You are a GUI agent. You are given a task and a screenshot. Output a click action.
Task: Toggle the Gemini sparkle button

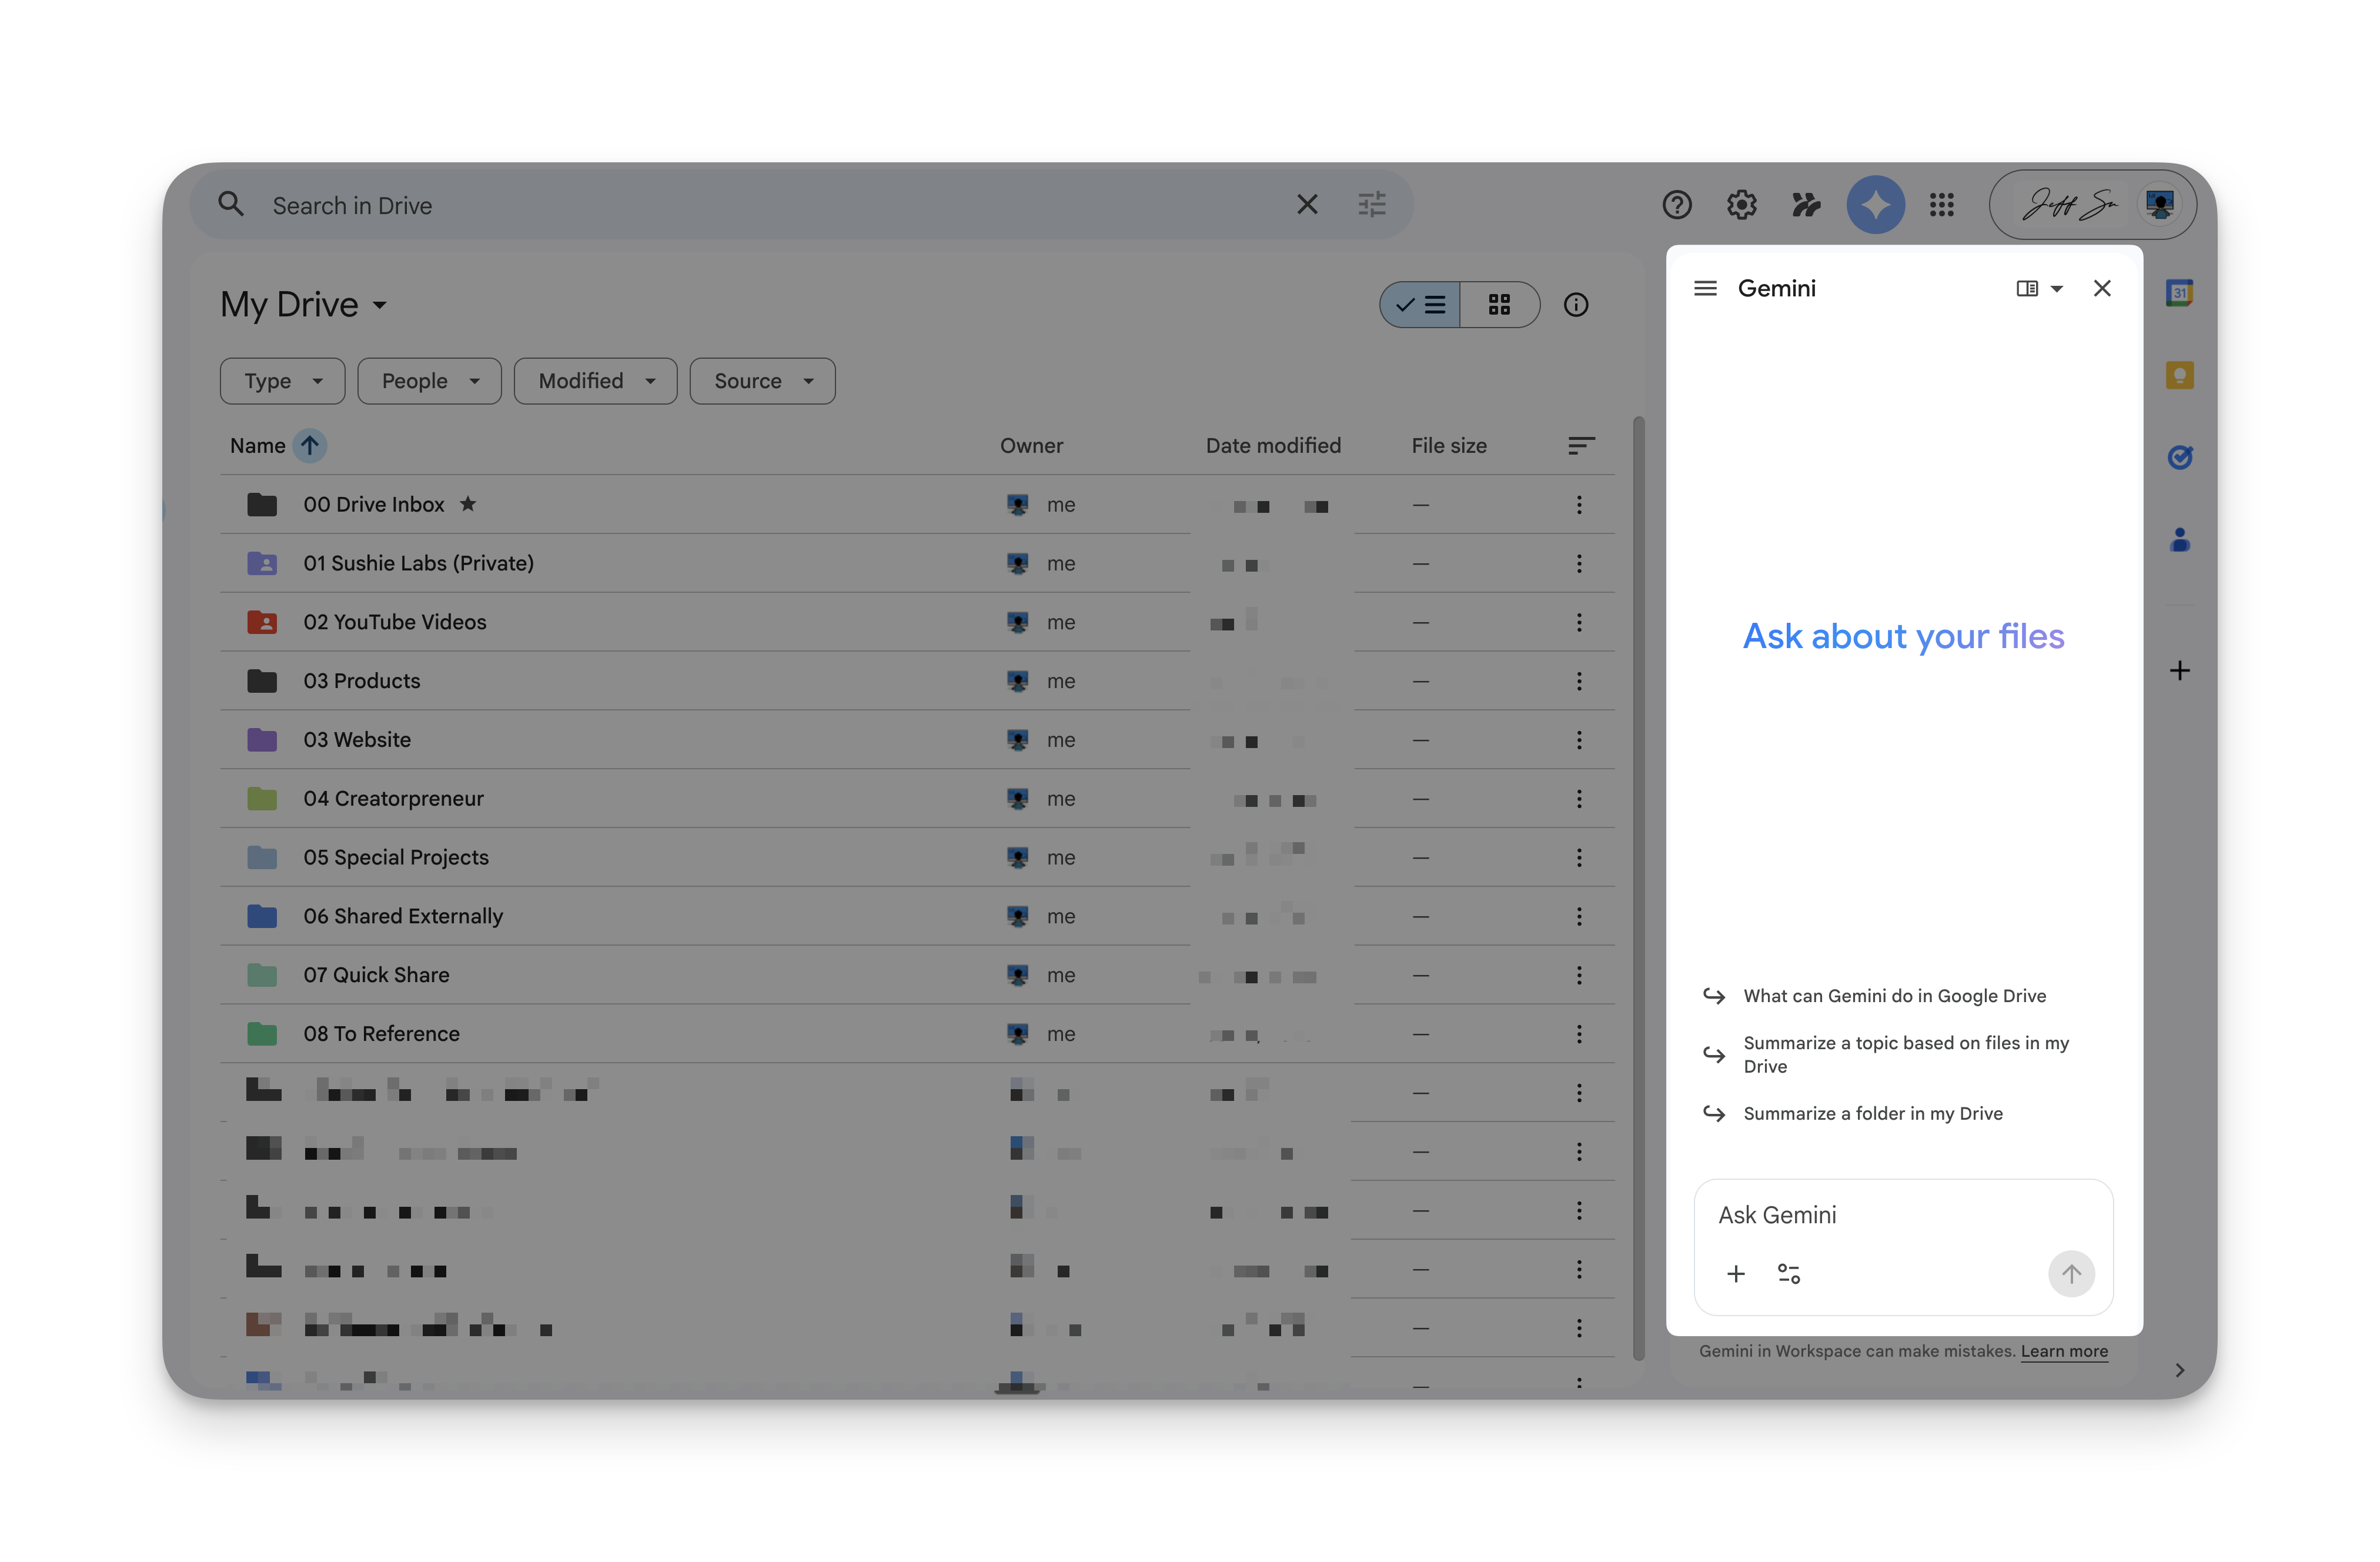pos(1875,205)
